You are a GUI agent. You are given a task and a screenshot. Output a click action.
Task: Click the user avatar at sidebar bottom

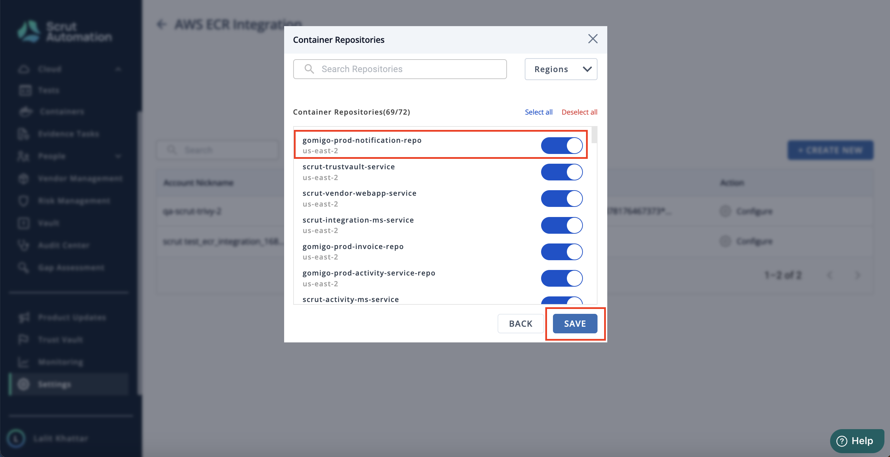(x=16, y=438)
